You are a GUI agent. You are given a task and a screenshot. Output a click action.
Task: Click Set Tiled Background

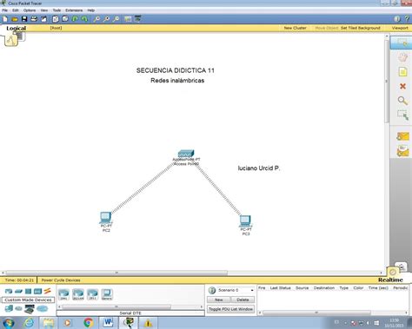[361, 28]
